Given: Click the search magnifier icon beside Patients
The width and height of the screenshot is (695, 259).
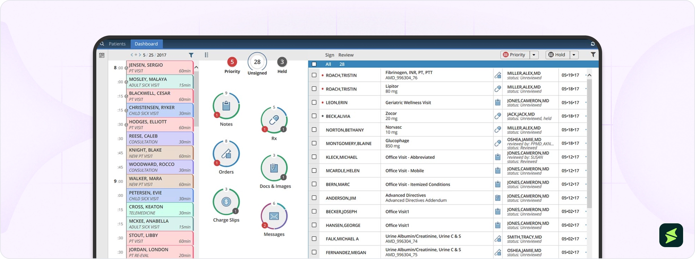Looking at the screenshot, I should coord(102,44).
